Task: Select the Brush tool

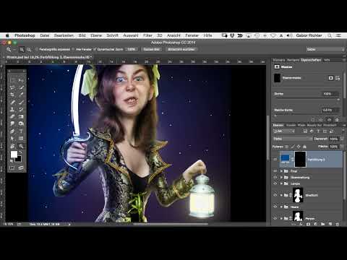Action: coord(21,102)
